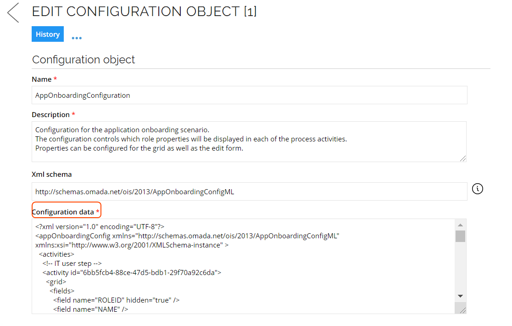The width and height of the screenshot is (512, 326).
Task: Click the Xml schema info icon
Action: point(478,188)
